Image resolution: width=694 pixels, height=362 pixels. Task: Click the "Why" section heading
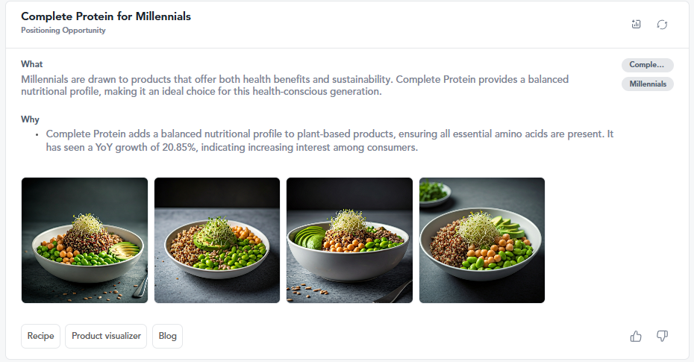tap(31, 119)
